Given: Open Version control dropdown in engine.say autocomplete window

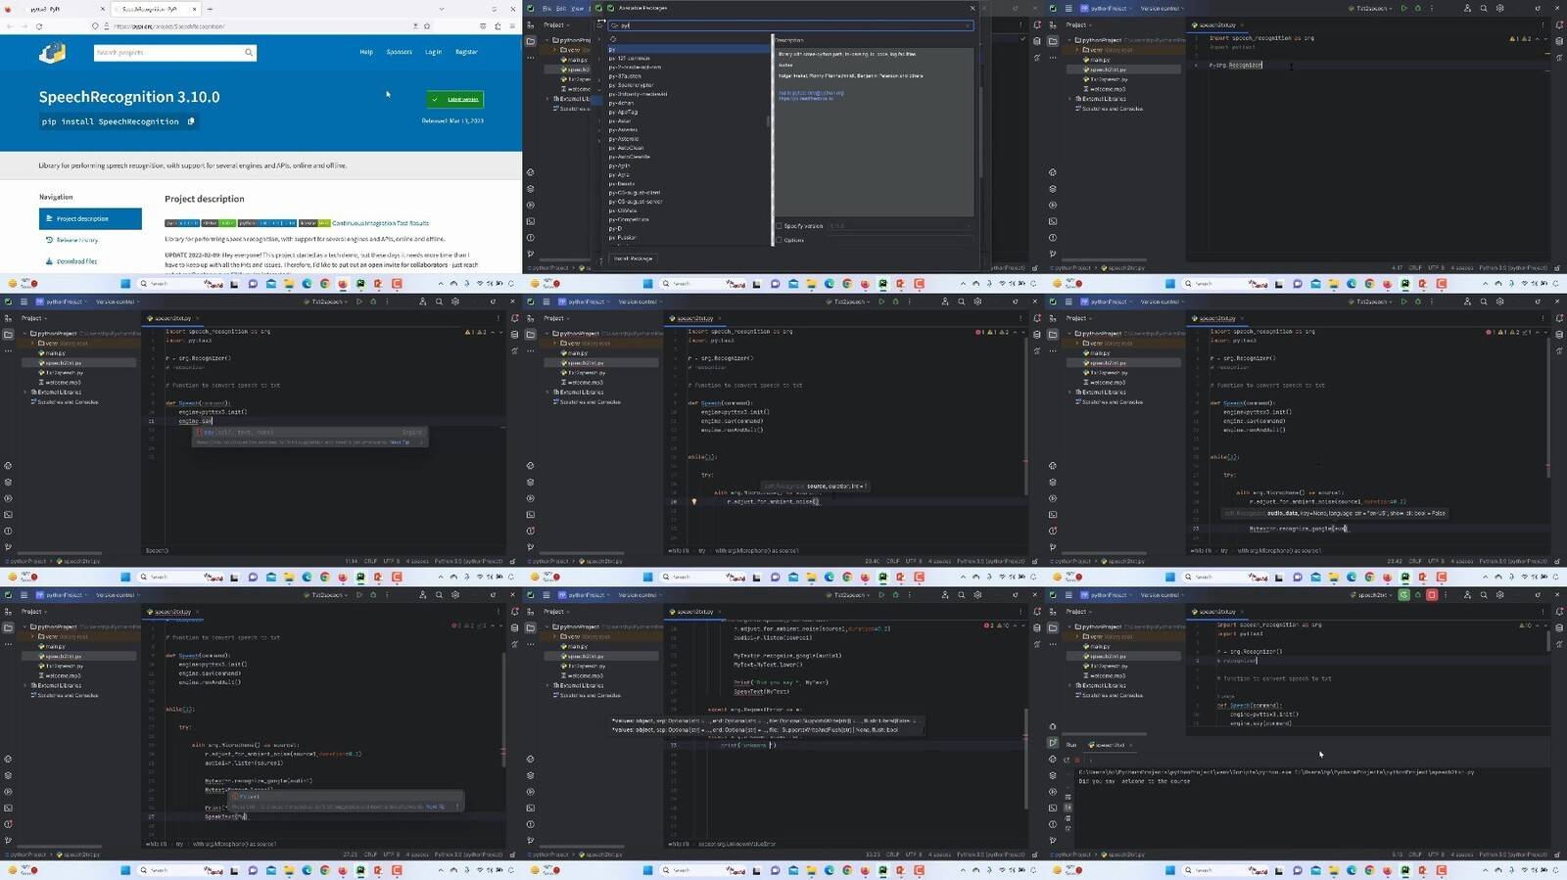Looking at the screenshot, I should click(x=117, y=301).
